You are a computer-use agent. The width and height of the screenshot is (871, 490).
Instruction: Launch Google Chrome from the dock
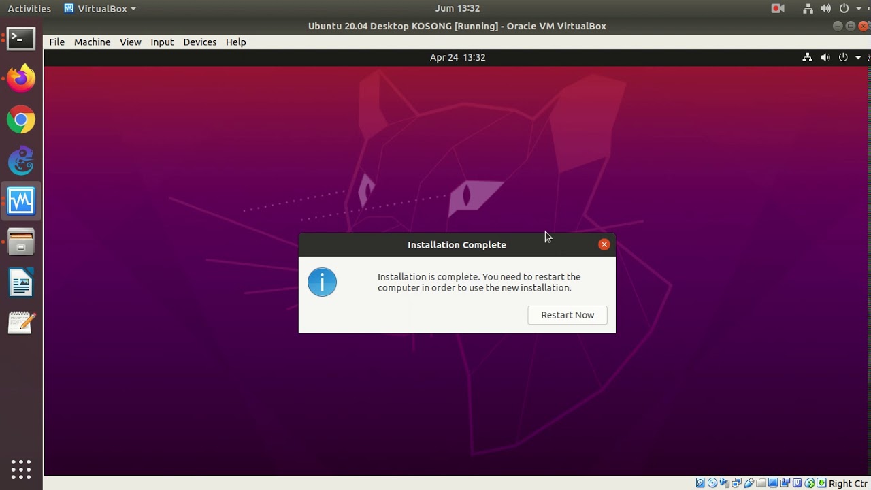coord(21,120)
